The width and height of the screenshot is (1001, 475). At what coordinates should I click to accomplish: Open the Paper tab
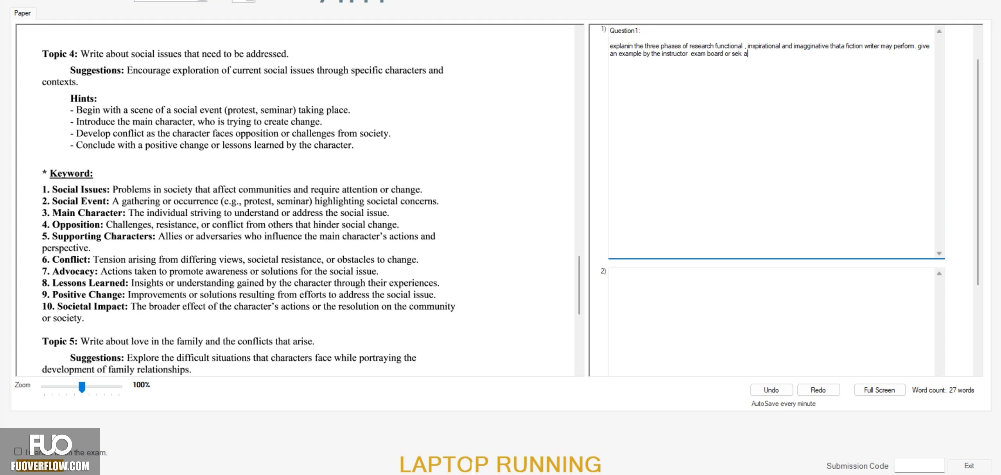coord(23,13)
